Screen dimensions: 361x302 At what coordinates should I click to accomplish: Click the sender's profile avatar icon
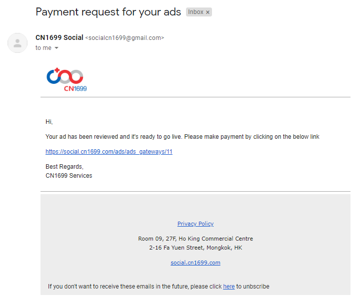point(17,43)
